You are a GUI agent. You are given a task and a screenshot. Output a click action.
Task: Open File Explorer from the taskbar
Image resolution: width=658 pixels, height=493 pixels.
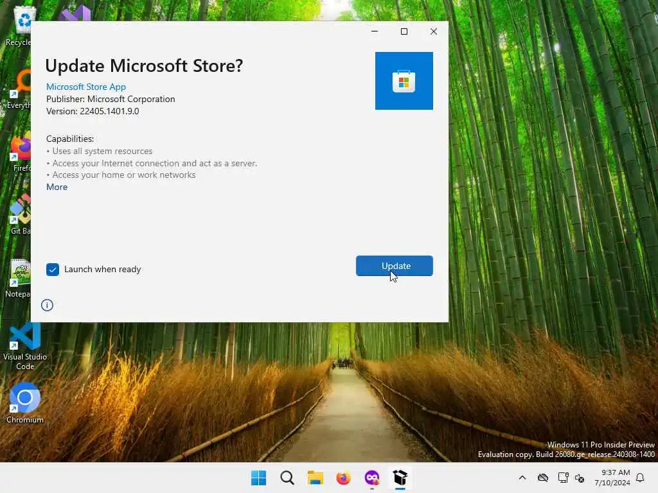(x=315, y=478)
